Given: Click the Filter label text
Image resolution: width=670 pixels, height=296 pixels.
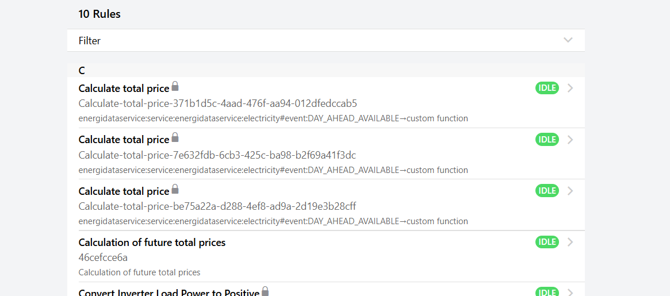Looking at the screenshot, I should 90,41.
